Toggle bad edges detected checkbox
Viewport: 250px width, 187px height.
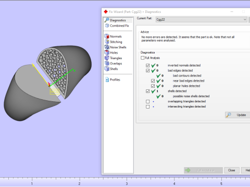[x=147, y=71]
